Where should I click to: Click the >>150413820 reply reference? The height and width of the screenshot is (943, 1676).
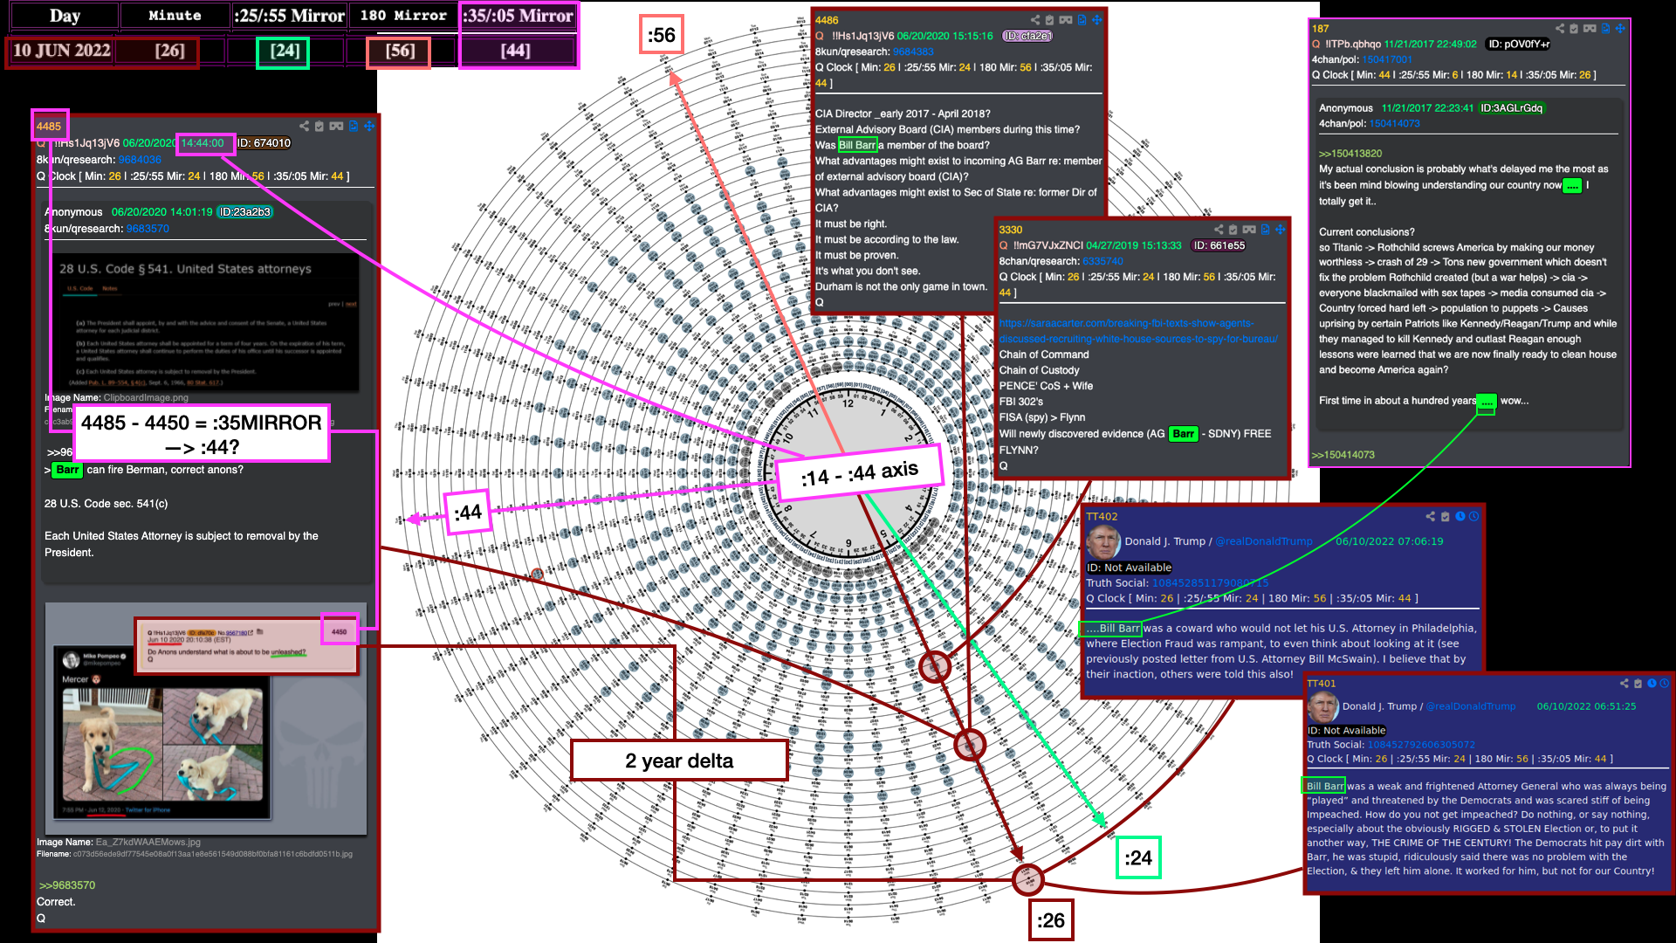coord(1350,154)
